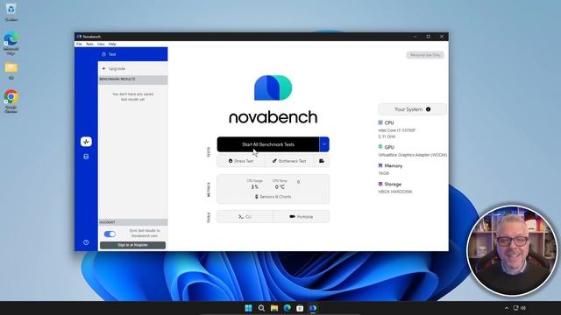Select Microsoft Edge desktop shortcut
The width and height of the screenshot is (561, 315).
click(x=11, y=43)
